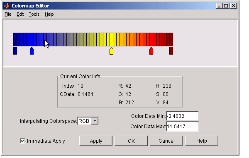Open the Tools menu

pyautogui.click(x=34, y=14)
